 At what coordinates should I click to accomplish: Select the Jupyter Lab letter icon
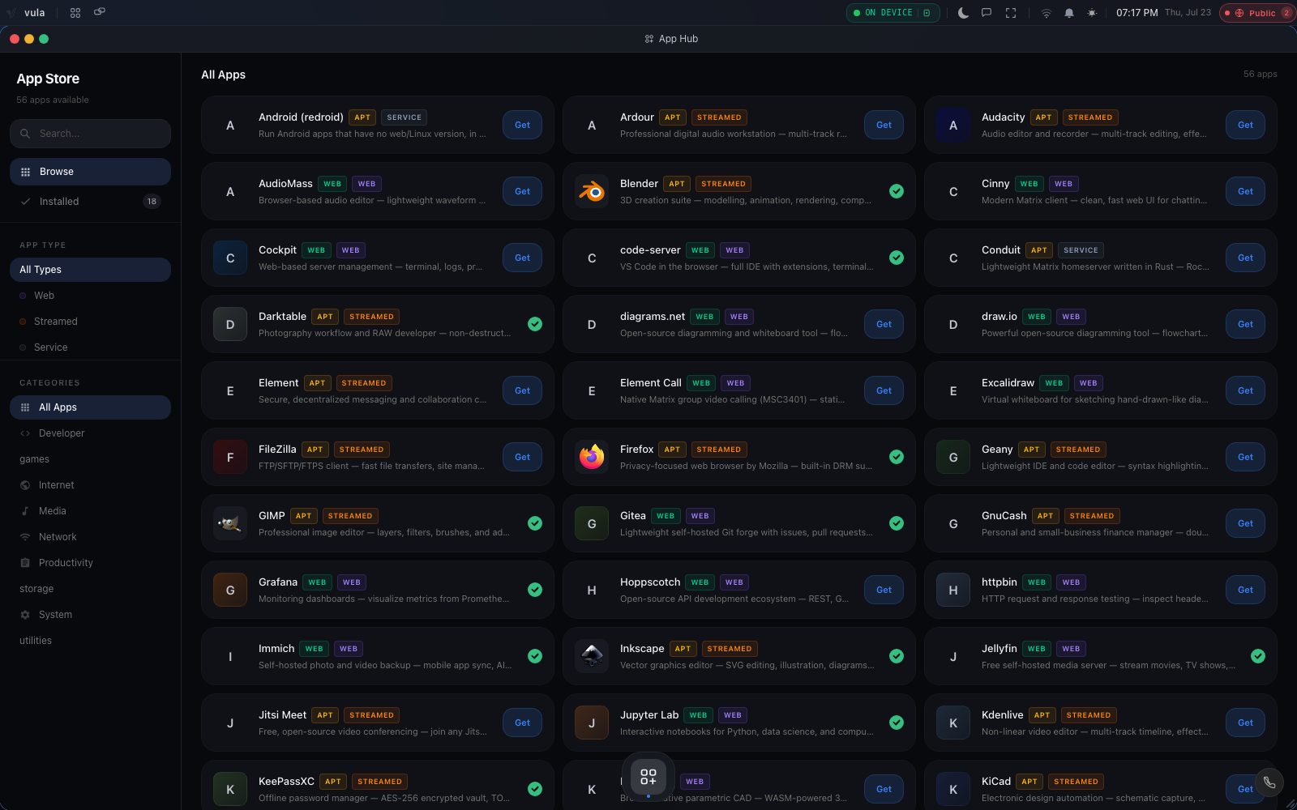coord(592,723)
